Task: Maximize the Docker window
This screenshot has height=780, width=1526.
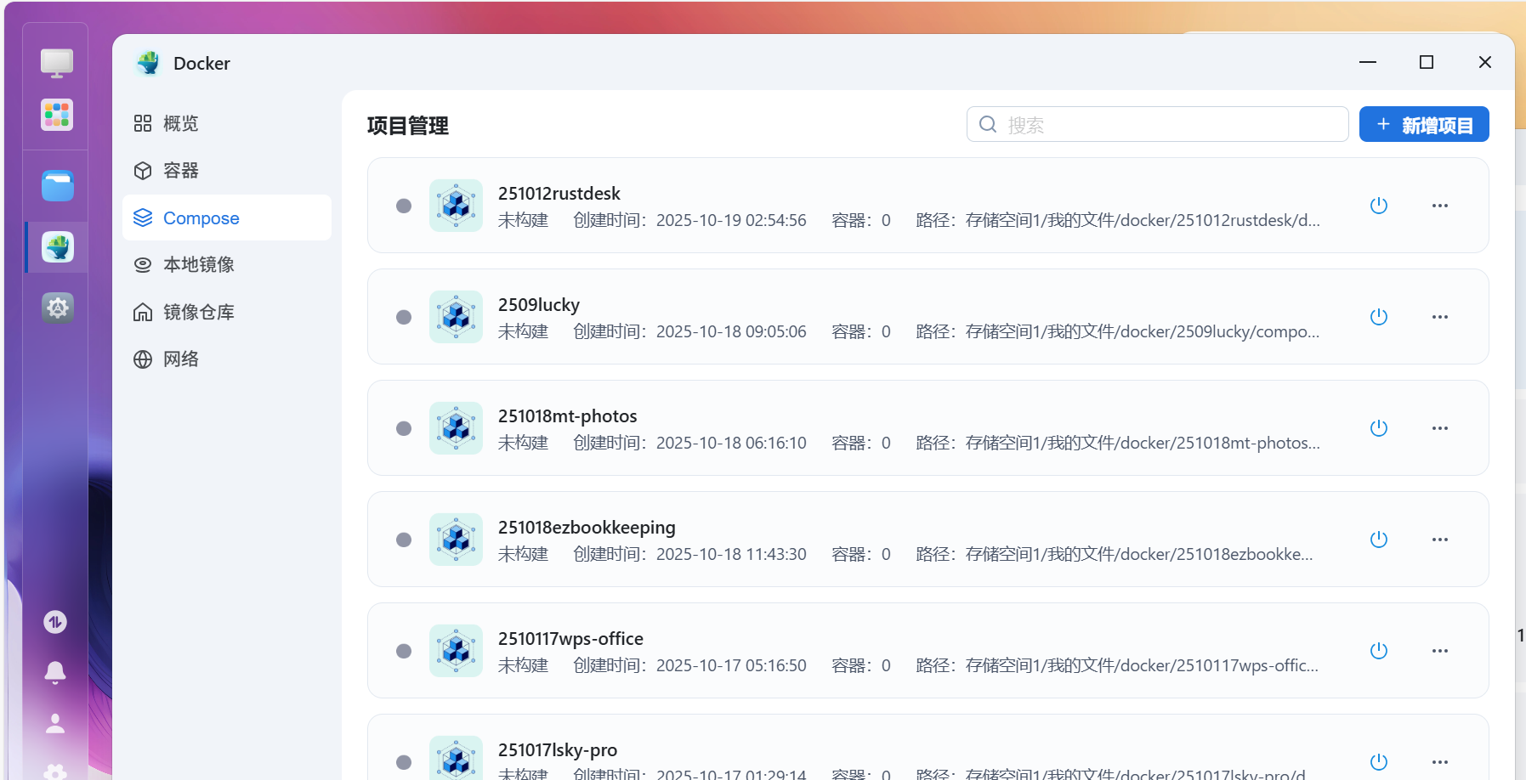Action: point(1427,62)
